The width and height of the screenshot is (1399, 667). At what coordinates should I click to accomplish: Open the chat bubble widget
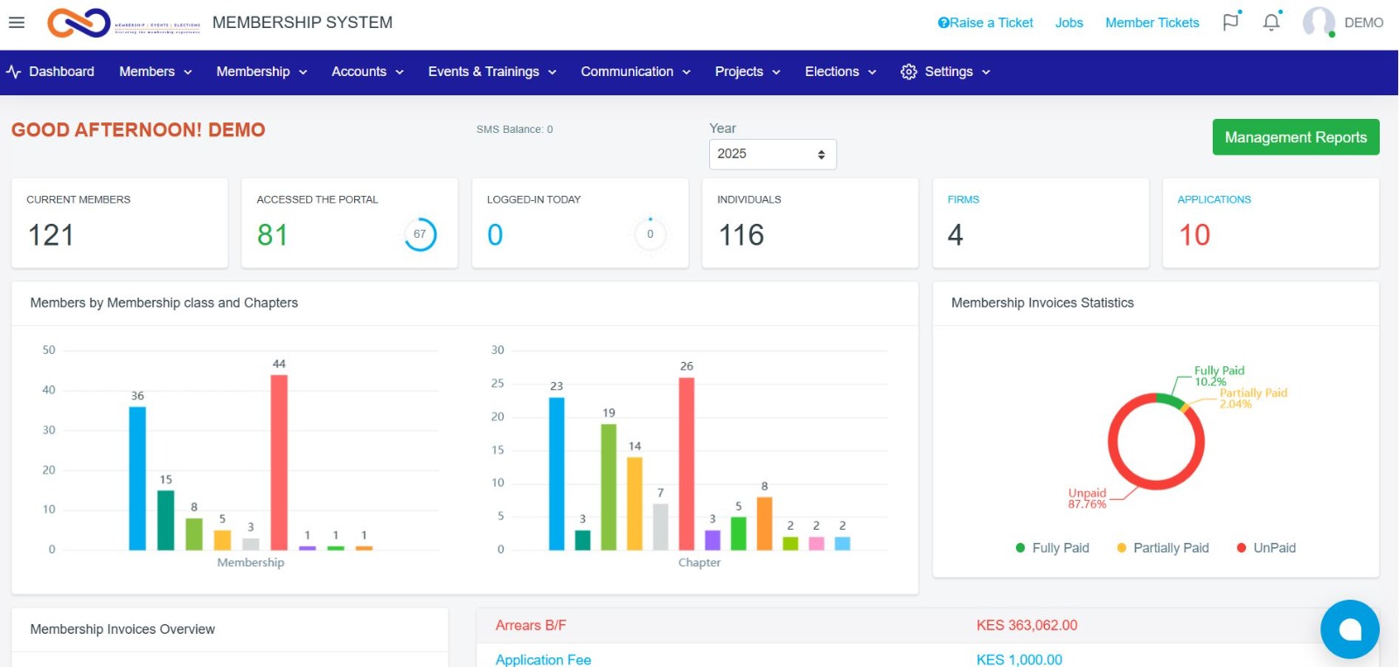pyautogui.click(x=1349, y=629)
